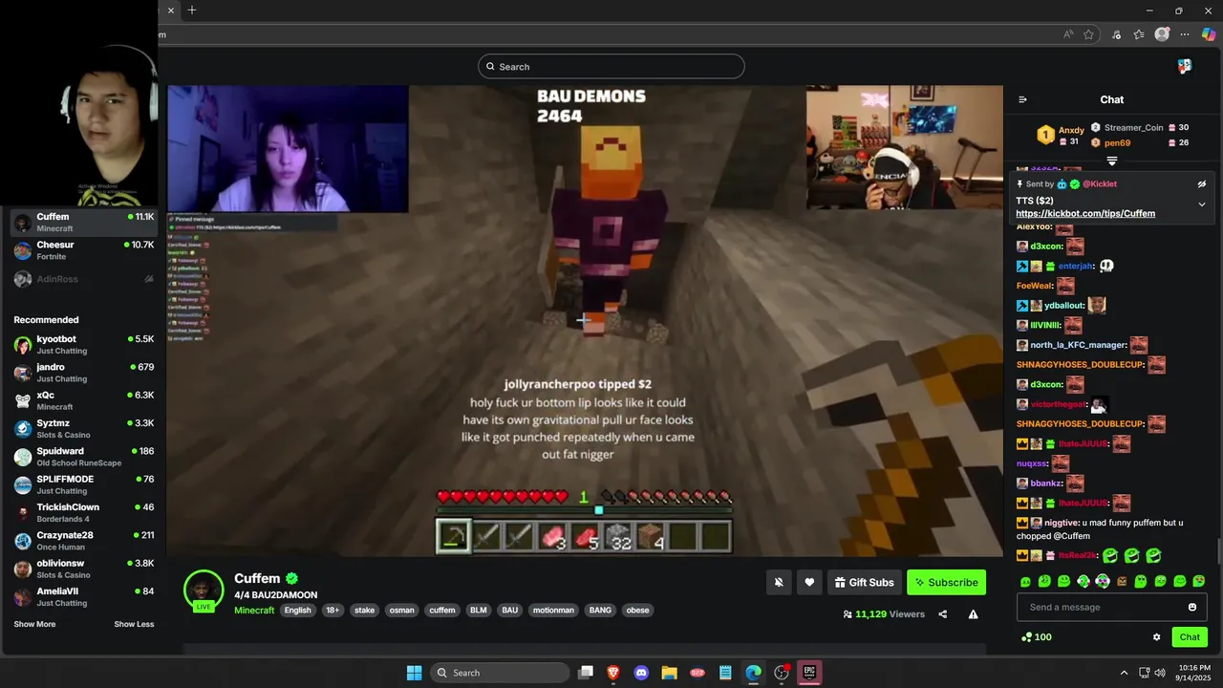Open the emoji picker in chat input

click(1192, 607)
